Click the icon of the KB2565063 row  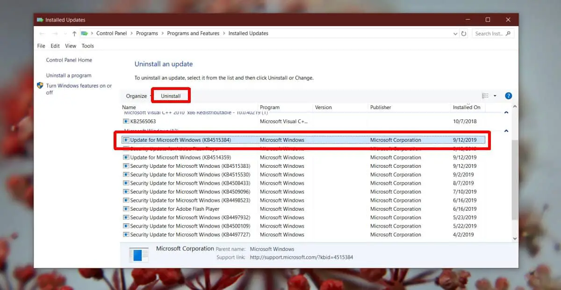[126, 121]
